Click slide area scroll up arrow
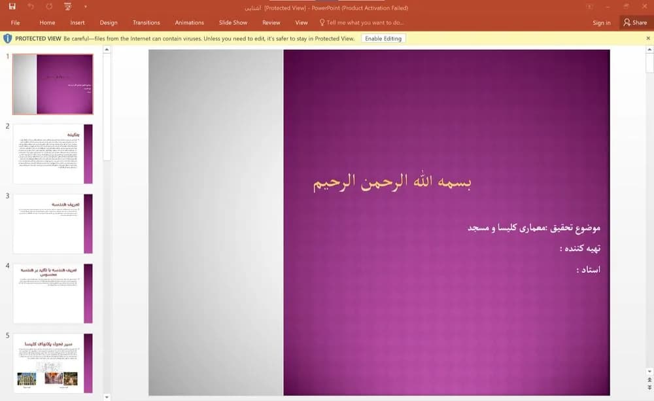 click(x=649, y=50)
